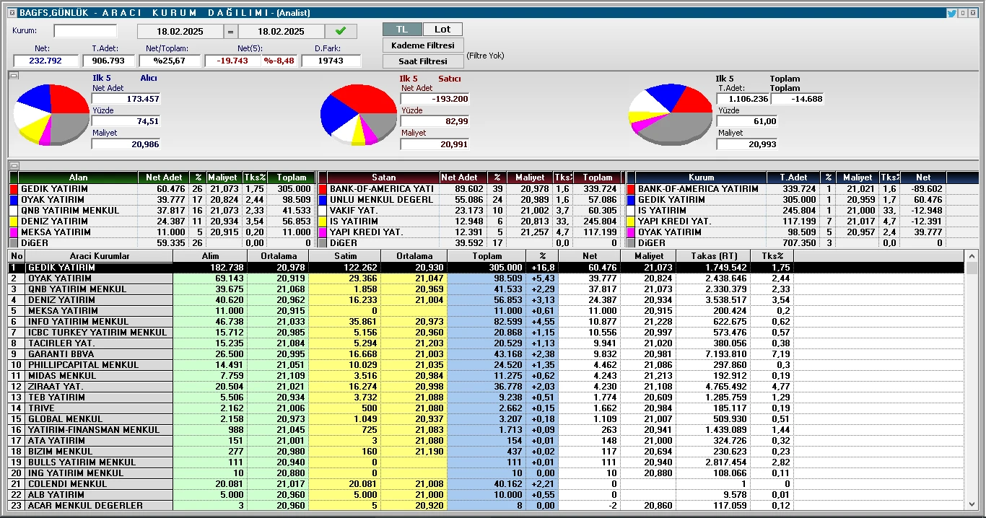Sort main table by Tks% column header
The width and height of the screenshot is (986, 518).
point(772,256)
